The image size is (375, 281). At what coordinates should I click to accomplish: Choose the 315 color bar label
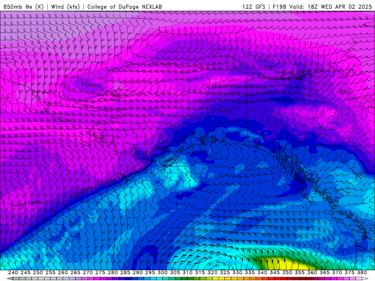coord(200,273)
